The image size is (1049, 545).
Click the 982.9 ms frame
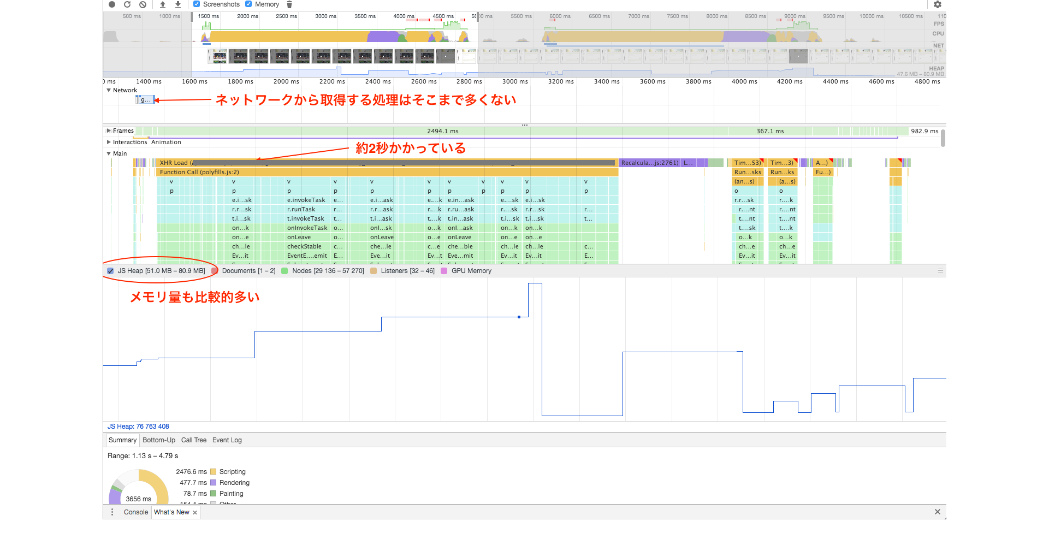pos(924,131)
